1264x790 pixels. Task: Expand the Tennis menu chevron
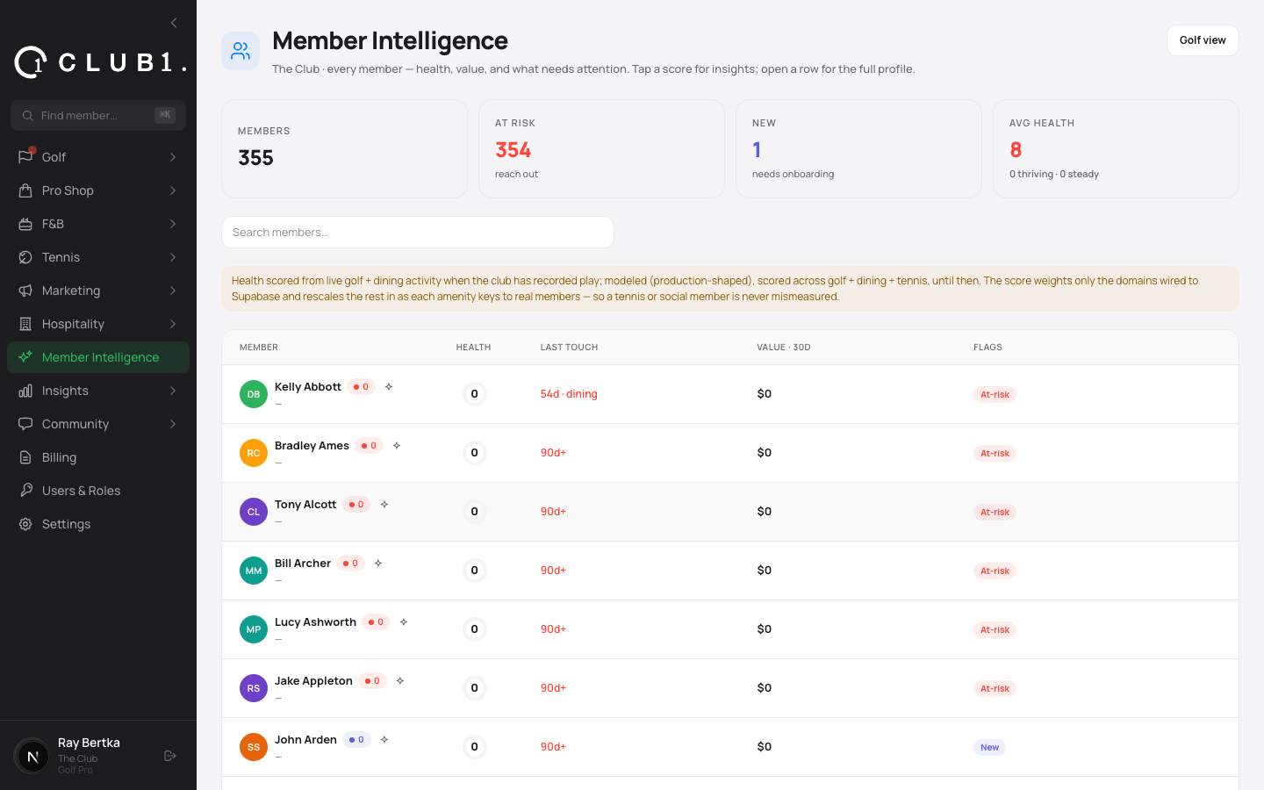[173, 257]
